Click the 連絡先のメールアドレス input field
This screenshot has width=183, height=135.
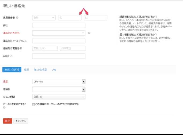pos(58,41)
